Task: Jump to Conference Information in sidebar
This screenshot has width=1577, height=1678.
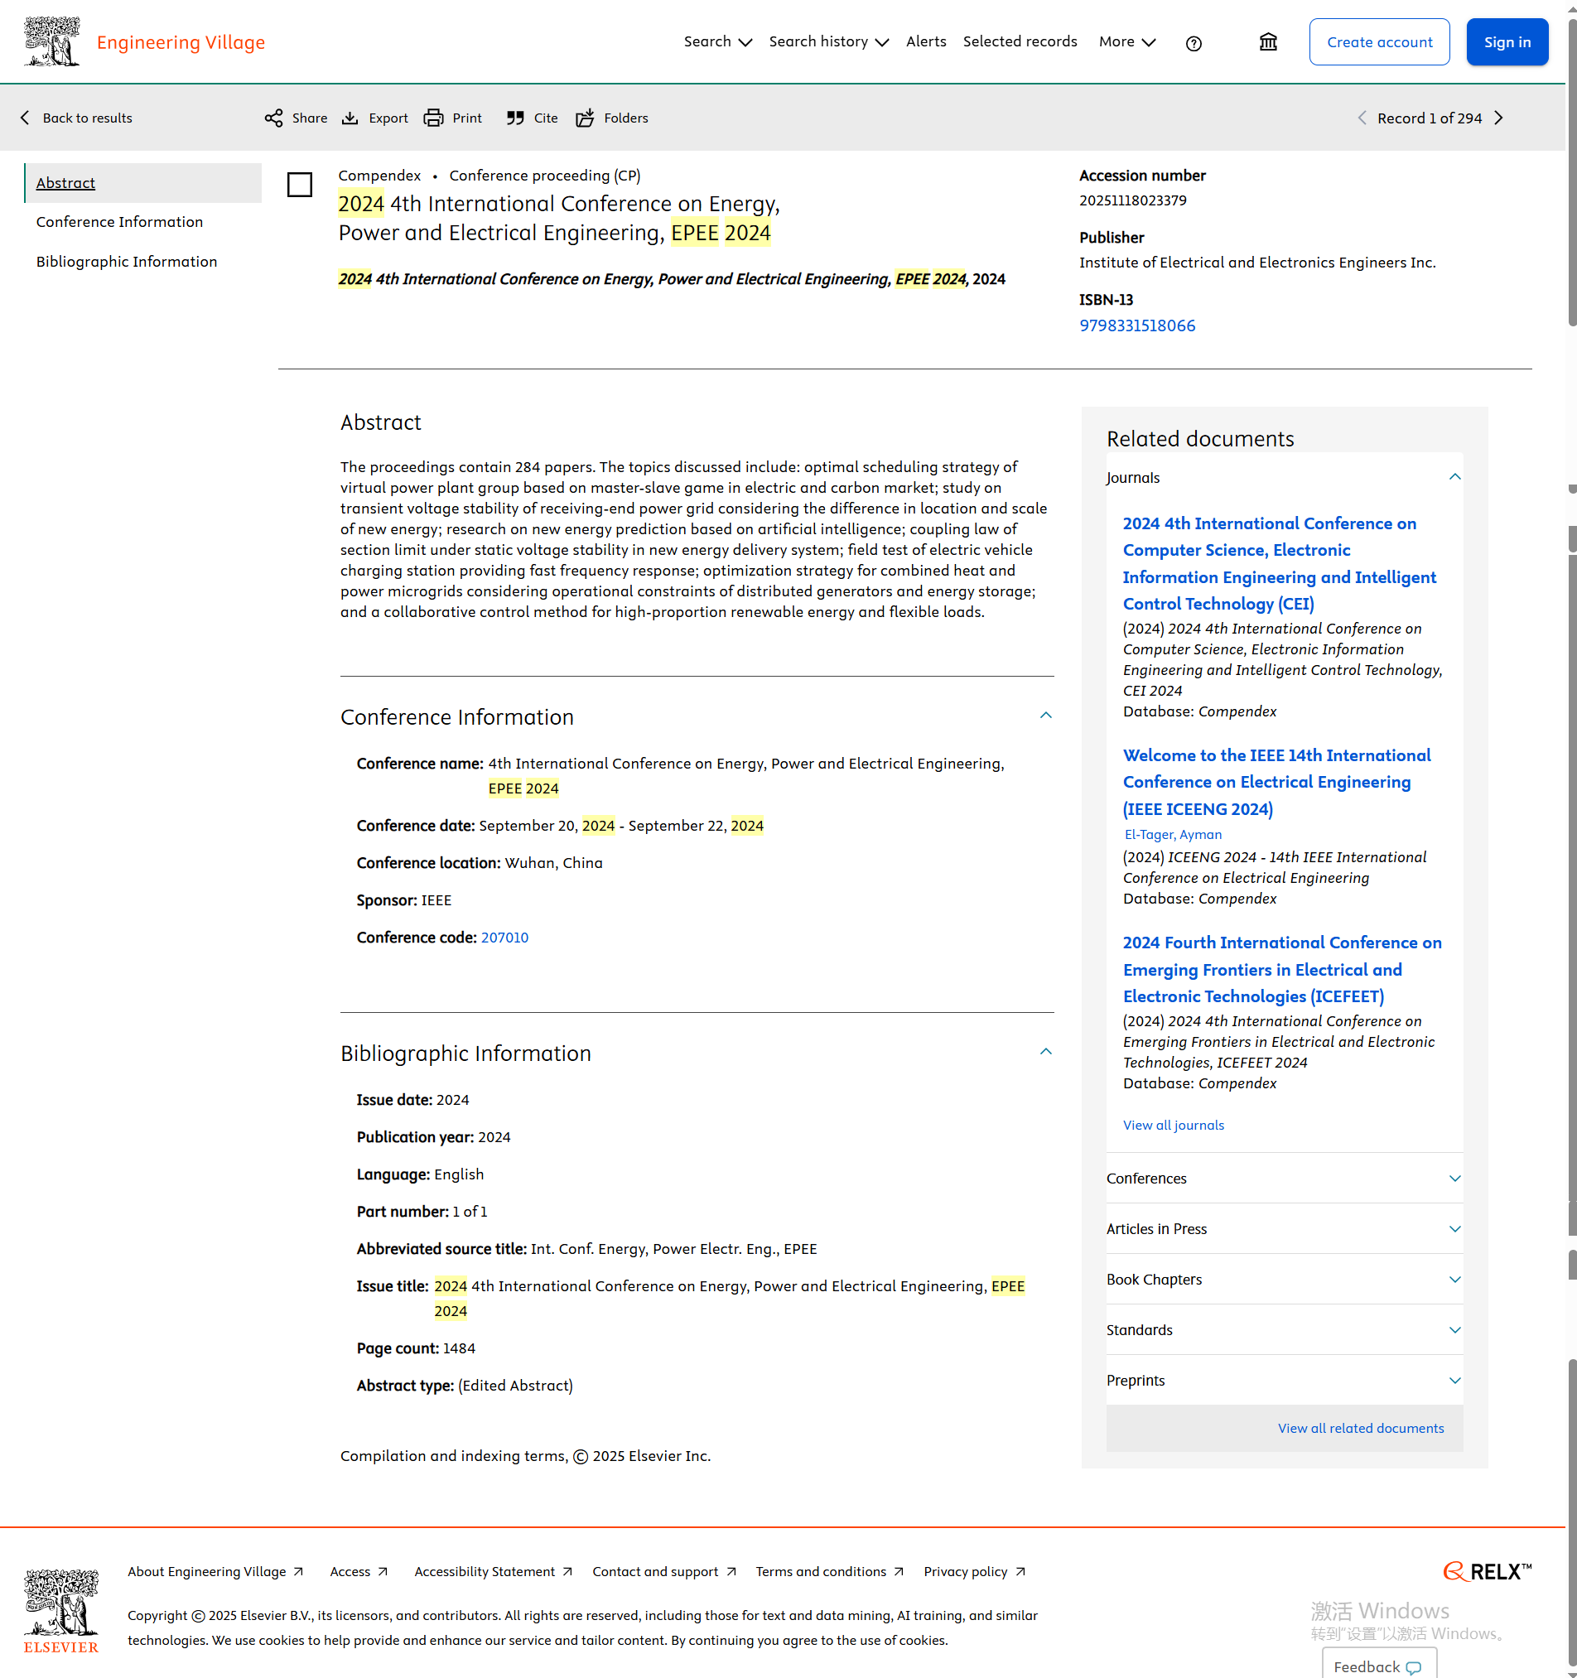Action: 119,222
